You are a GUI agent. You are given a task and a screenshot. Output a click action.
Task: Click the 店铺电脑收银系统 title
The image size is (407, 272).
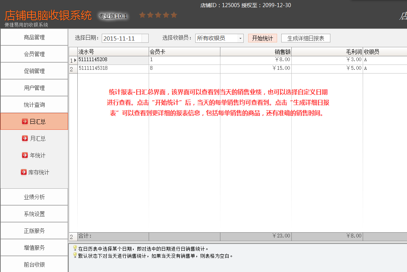coord(48,15)
